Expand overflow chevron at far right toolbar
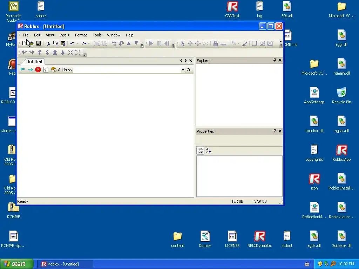The image size is (359, 269). click(x=281, y=44)
